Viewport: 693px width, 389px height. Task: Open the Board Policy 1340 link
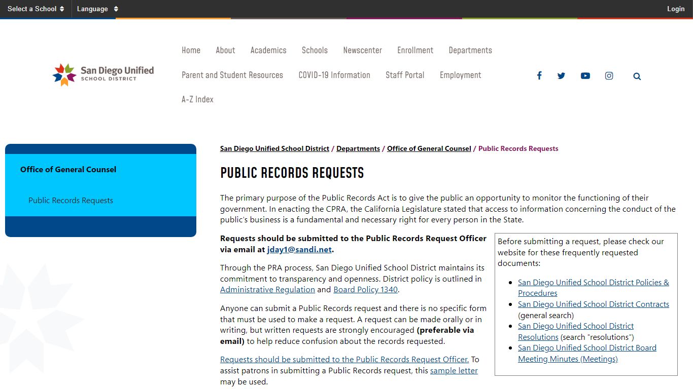coord(365,290)
